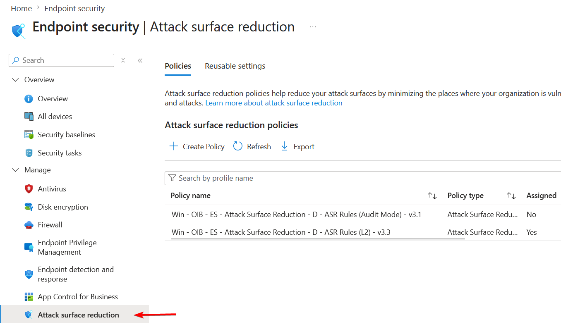Screen dimensions: 561x327
Task: Collapse the Manage section chevron
Action: click(15, 170)
